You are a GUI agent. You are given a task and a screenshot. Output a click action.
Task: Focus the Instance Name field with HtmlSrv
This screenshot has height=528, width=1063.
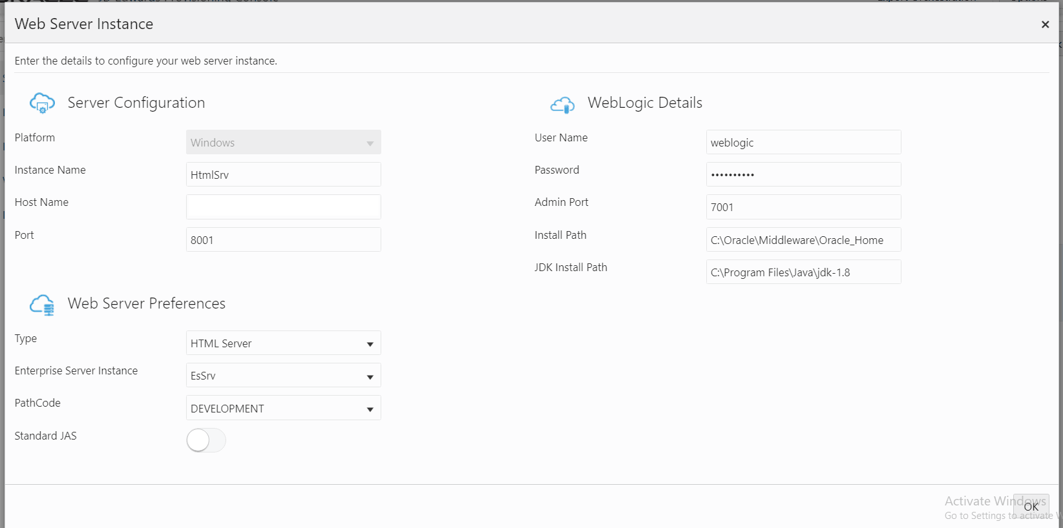click(x=284, y=174)
